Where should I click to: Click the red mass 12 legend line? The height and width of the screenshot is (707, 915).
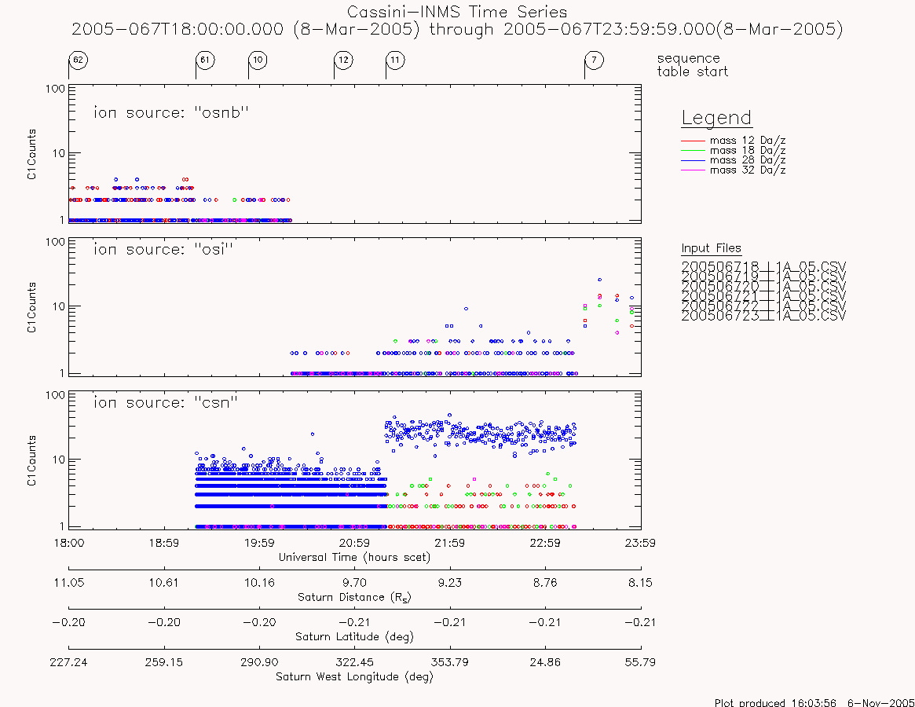[x=693, y=141]
